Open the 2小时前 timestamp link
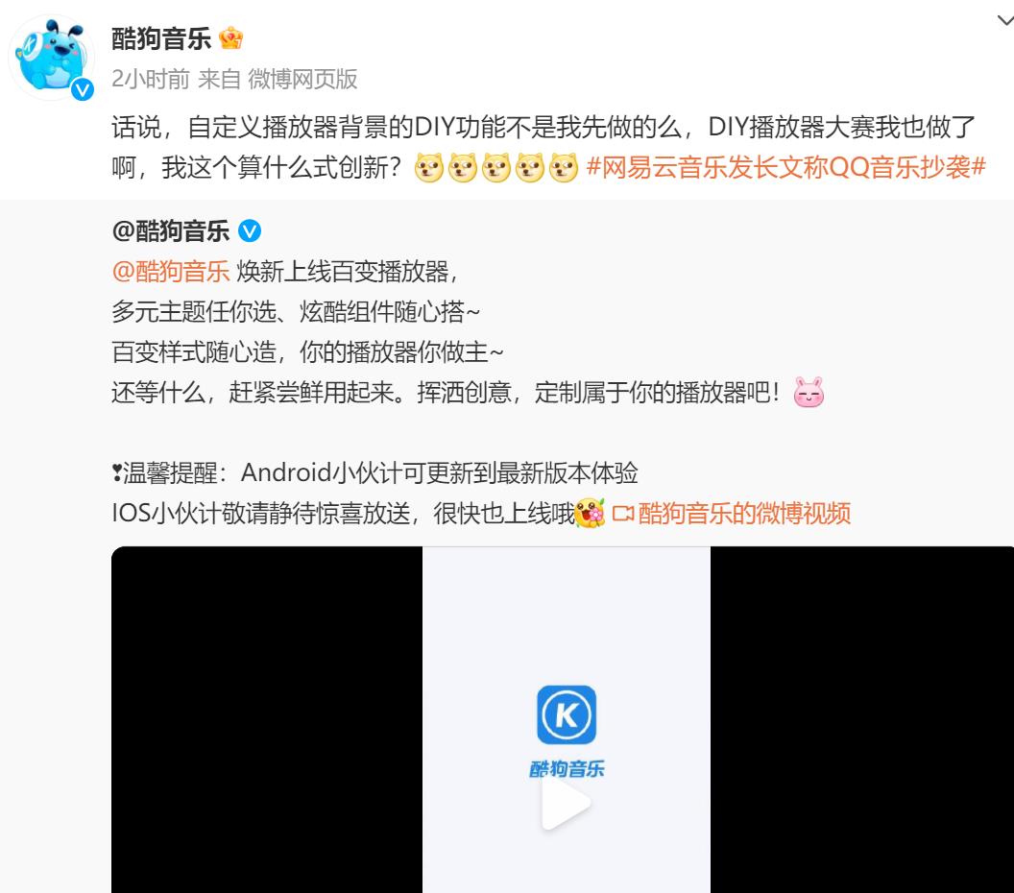The image size is (1014, 893). click(x=151, y=79)
